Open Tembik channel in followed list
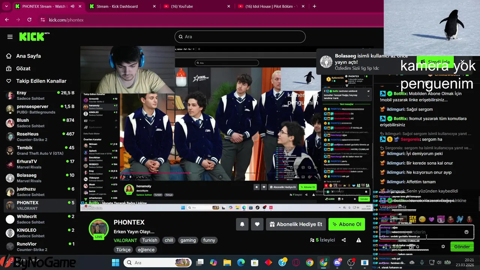This screenshot has height=270, width=480. 39,150
